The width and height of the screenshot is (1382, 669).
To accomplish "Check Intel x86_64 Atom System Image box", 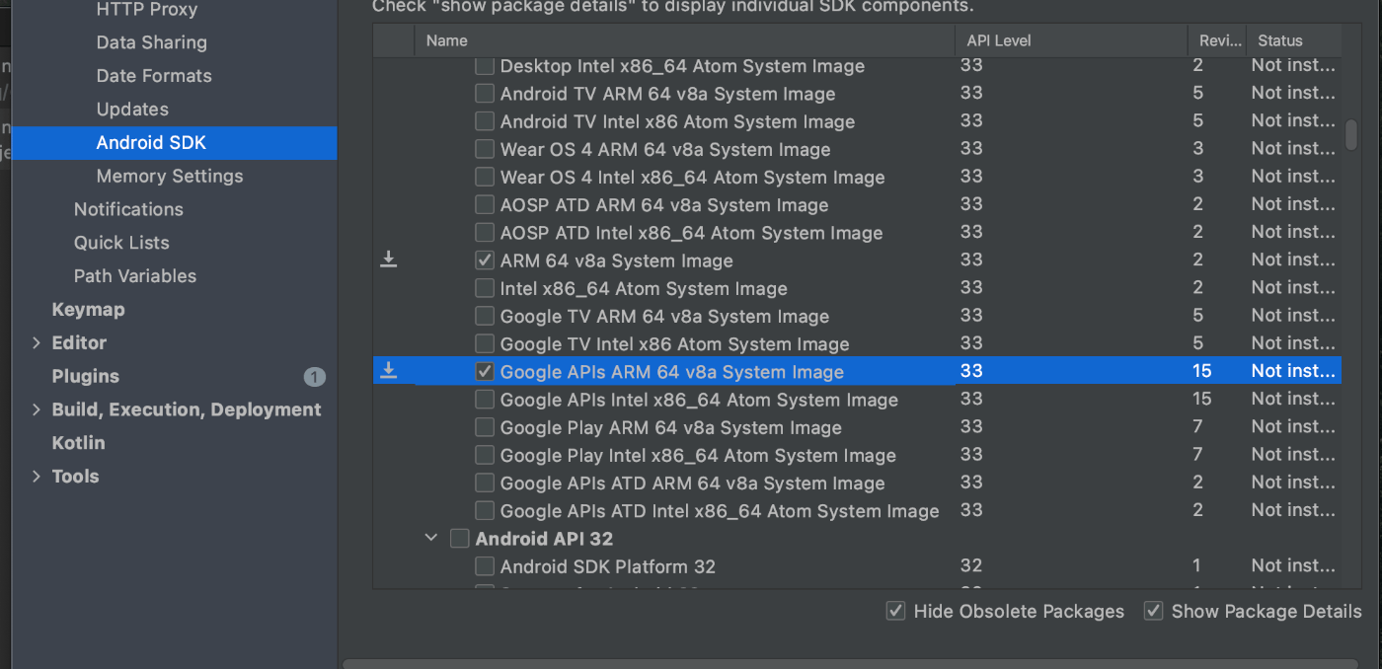I will pyautogui.click(x=485, y=288).
